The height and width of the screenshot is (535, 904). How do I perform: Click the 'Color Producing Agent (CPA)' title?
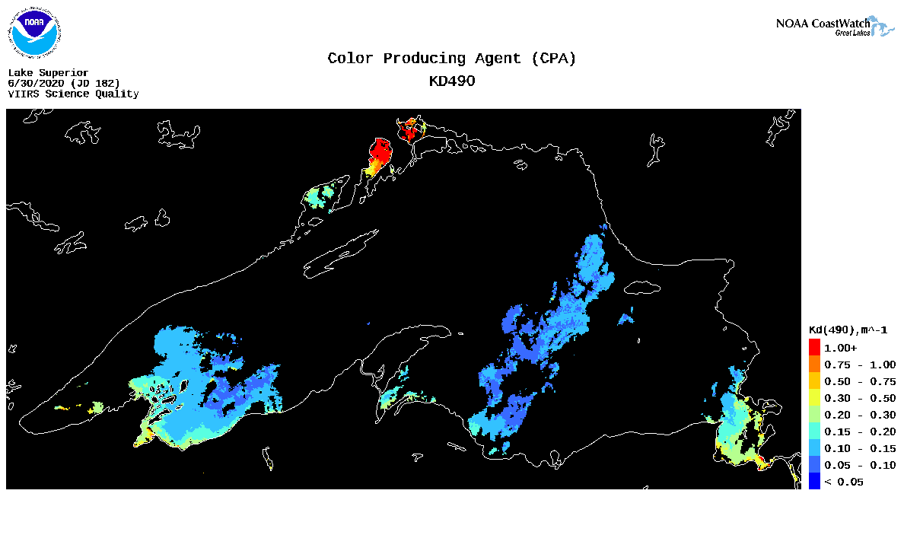click(x=451, y=59)
